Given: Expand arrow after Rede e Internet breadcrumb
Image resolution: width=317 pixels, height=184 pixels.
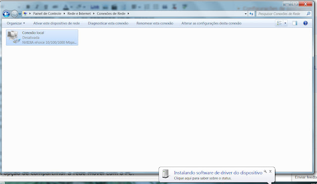Looking at the screenshot, I should [x=94, y=13].
